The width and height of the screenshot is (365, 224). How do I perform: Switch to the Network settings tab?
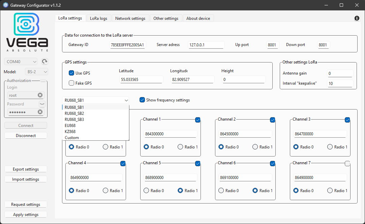pyautogui.click(x=130, y=18)
